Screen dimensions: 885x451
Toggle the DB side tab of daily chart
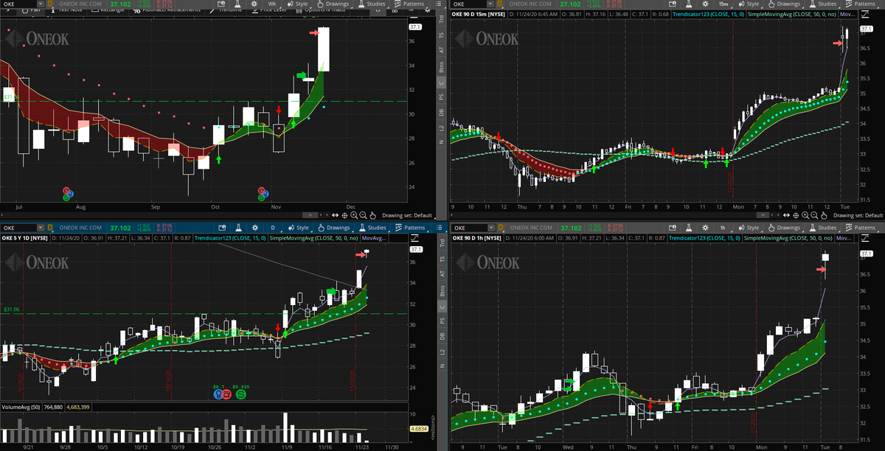(441, 336)
